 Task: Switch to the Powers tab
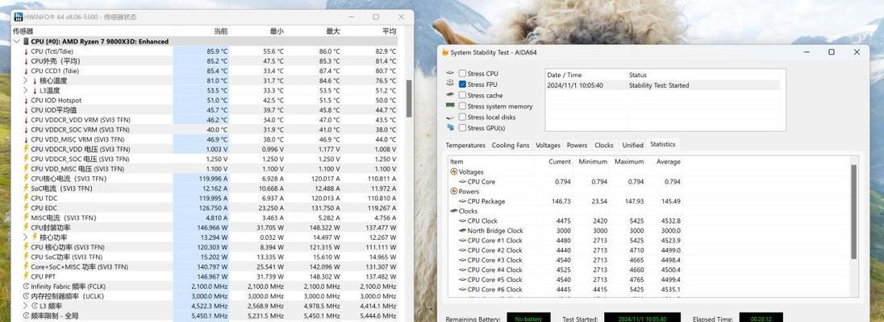click(577, 145)
